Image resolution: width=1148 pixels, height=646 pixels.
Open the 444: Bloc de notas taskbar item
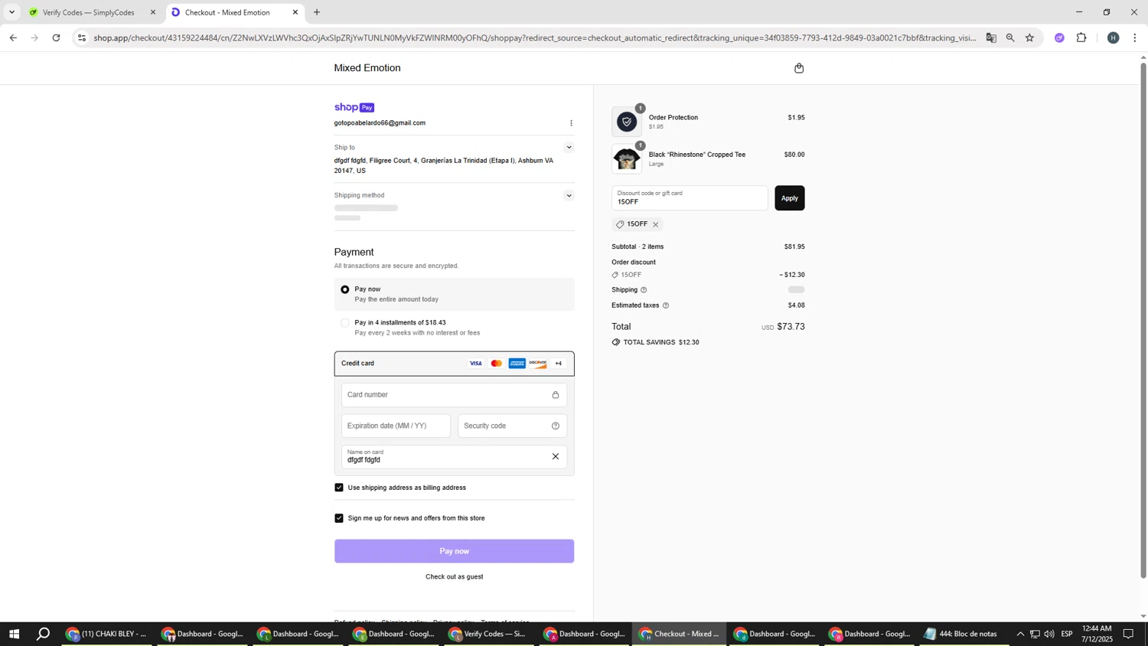(x=962, y=634)
